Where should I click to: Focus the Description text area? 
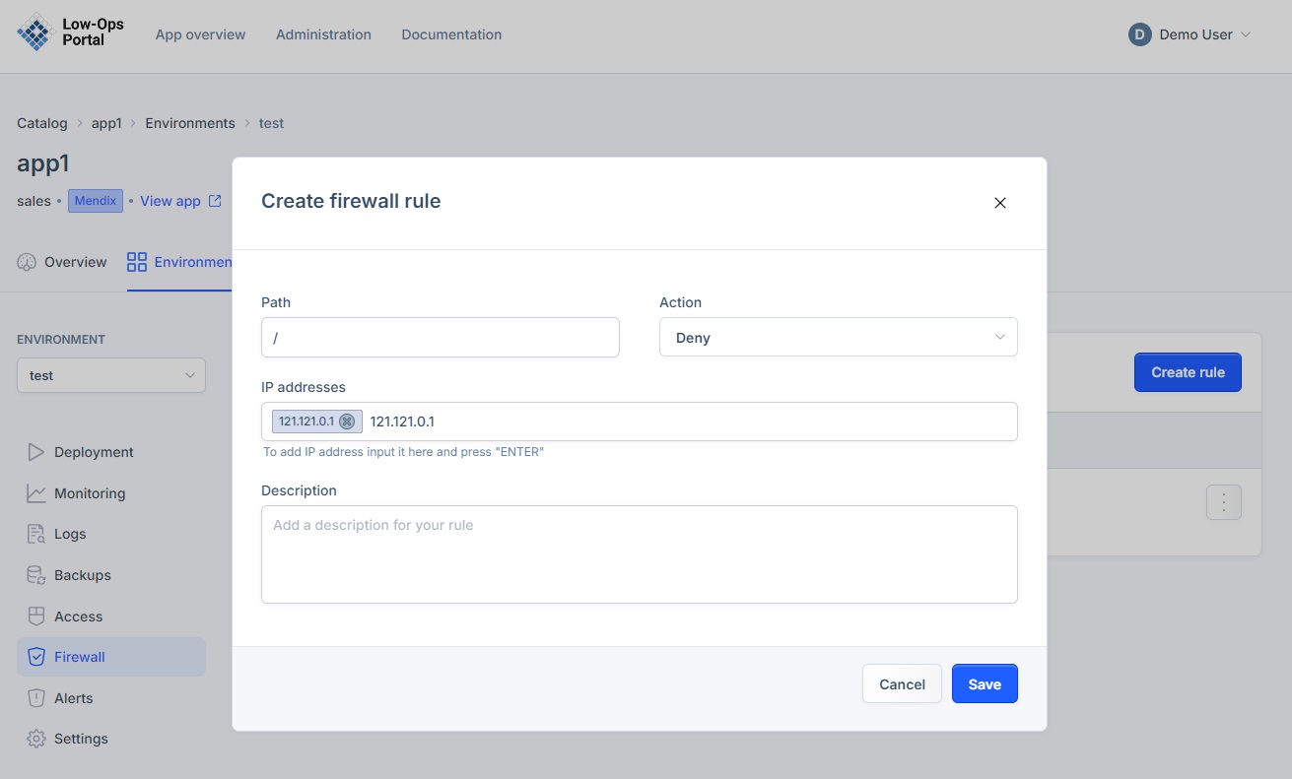point(640,554)
